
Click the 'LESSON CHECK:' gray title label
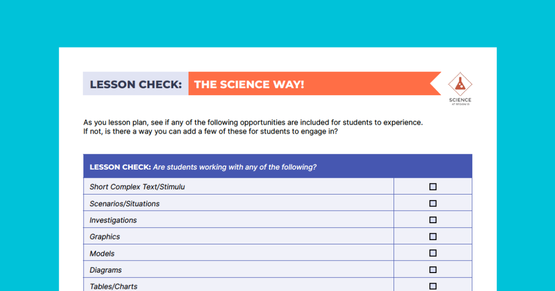[136, 85]
